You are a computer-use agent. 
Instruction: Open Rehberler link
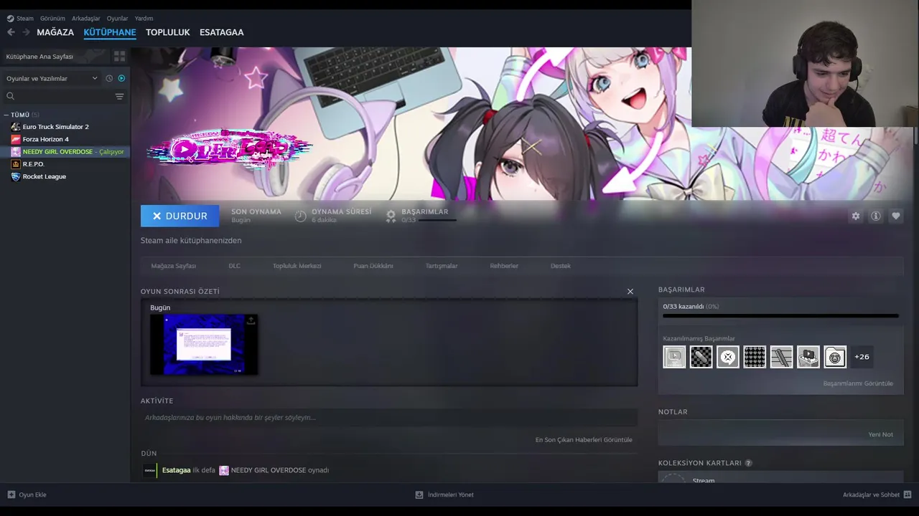coord(504,266)
